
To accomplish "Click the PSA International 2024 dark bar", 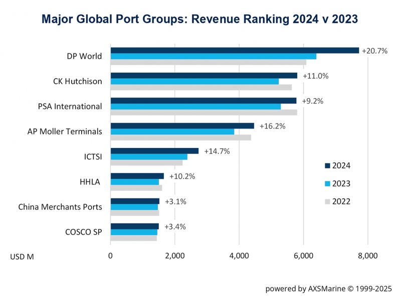I will [x=204, y=101].
